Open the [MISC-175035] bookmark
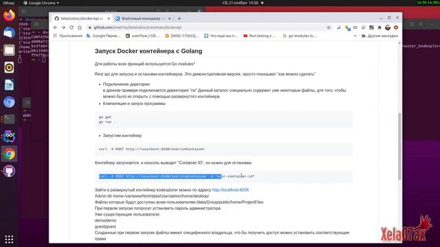The height and width of the screenshot is (247, 440). (182, 36)
